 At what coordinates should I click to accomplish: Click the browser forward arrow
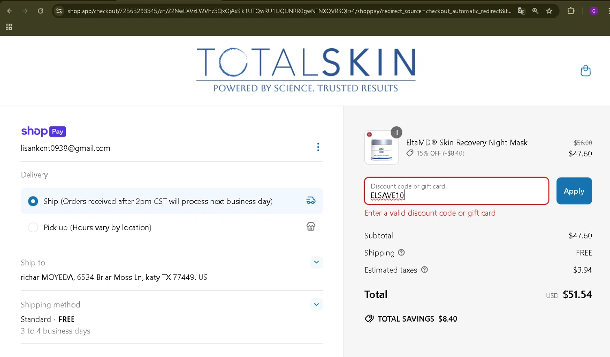pos(25,11)
